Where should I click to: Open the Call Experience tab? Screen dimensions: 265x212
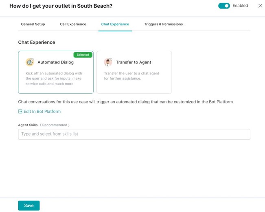73,24
